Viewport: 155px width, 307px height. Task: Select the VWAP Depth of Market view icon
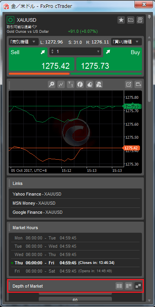pos(138,286)
